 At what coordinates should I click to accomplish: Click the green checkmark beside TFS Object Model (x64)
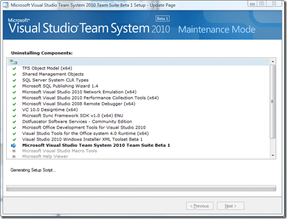point(14,68)
